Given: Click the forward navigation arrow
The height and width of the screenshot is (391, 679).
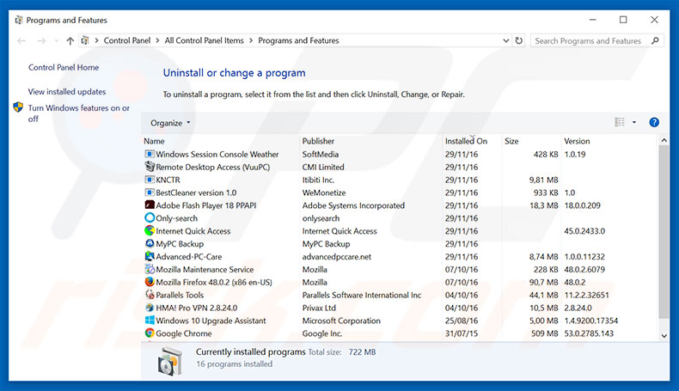Looking at the screenshot, I should coord(41,40).
